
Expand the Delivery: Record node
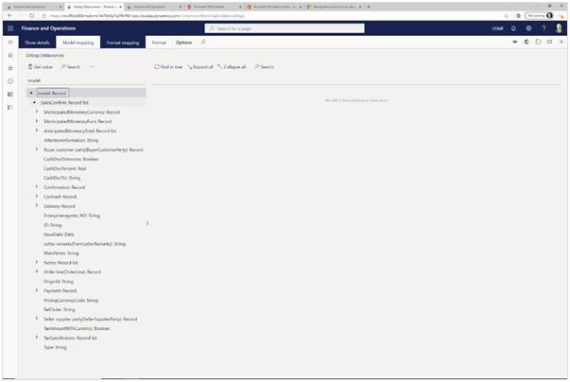[x=37, y=205]
